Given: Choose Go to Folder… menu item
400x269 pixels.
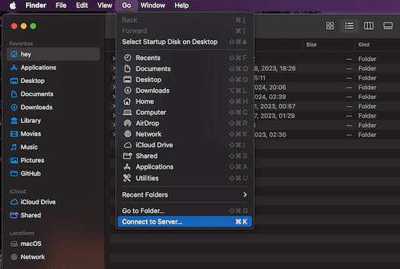Looking at the screenshot, I should point(184,210).
